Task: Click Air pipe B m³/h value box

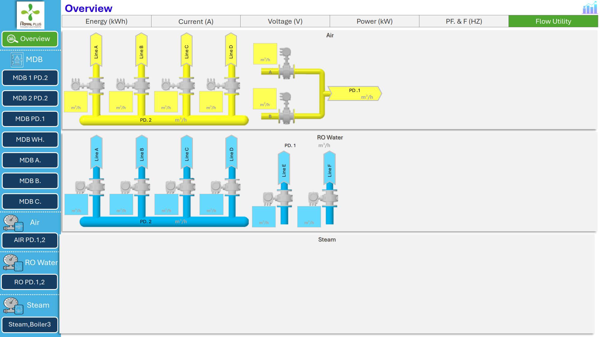Action: (x=265, y=99)
